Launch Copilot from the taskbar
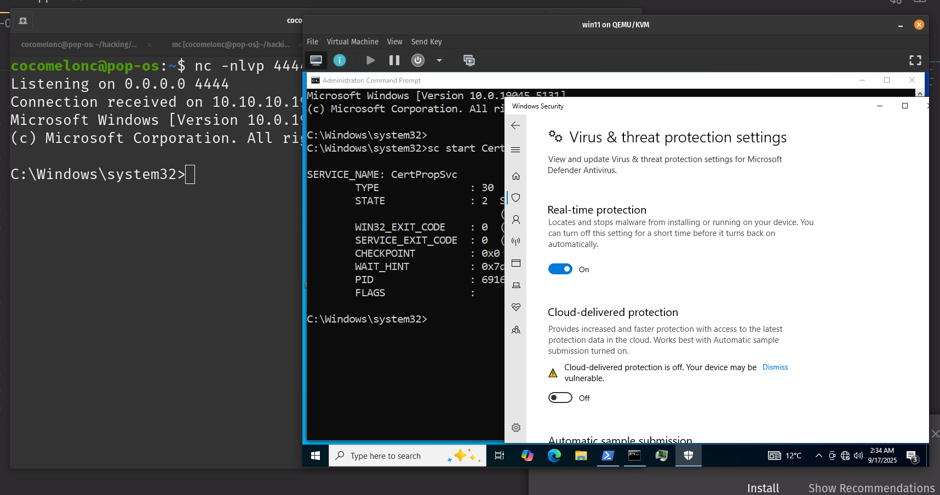The image size is (940, 495). click(527, 456)
